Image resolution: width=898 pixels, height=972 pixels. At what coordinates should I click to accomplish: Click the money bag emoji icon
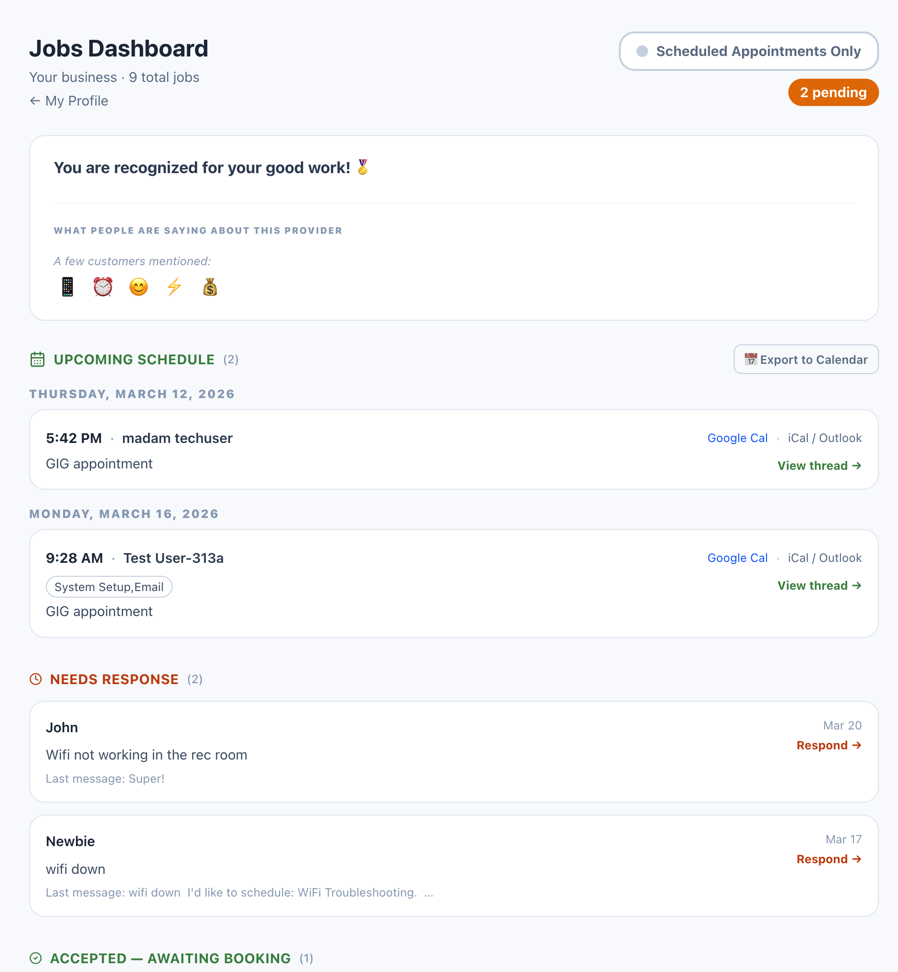210,287
